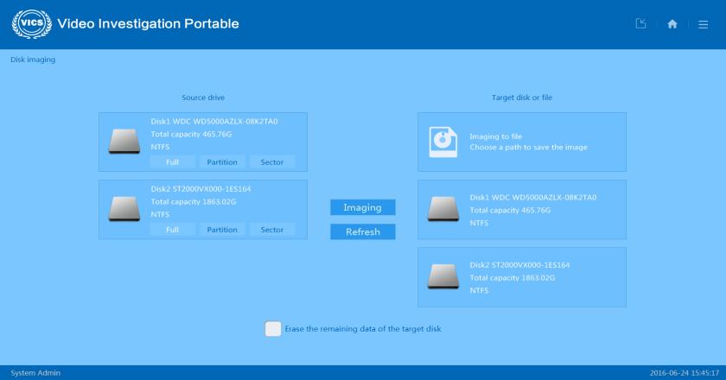Choose Full mode for source Disk2

click(172, 230)
